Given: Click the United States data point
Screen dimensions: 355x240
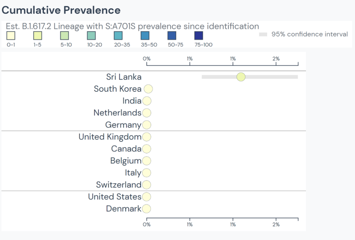Looking at the screenshot, I should [x=147, y=197].
